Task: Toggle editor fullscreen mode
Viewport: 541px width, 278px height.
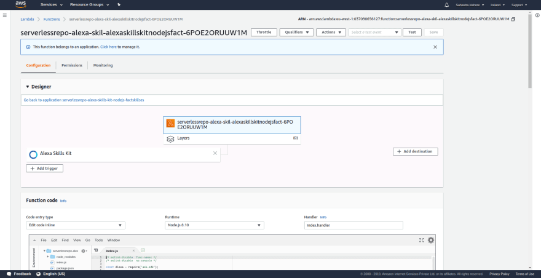Action: (421, 240)
